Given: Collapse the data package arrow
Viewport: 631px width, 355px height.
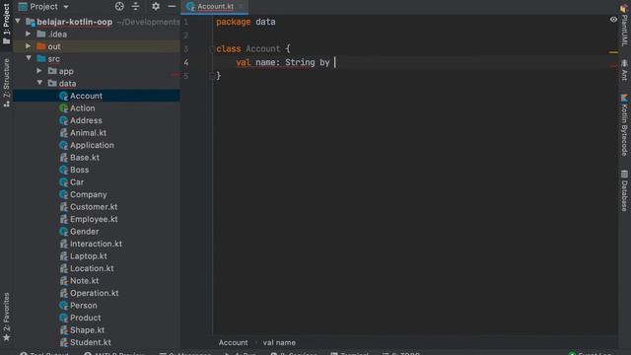Looking at the screenshot, I should click(39, 83).
